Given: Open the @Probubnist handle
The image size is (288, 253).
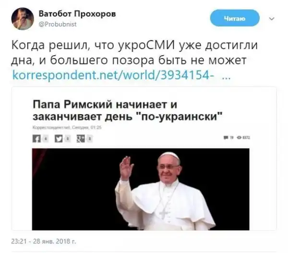Looking at the screenshot, I should (58, 24).
